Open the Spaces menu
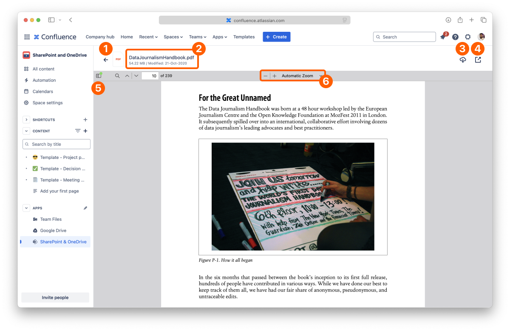Image resolution: width=510 pixels, height=331 pixels. pyautogui.click(x=173, y=37)
